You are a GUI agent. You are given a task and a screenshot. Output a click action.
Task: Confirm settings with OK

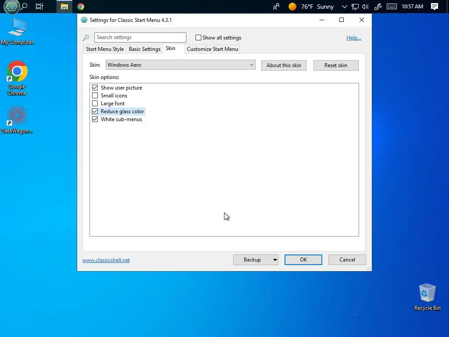[x=303, y=260]
